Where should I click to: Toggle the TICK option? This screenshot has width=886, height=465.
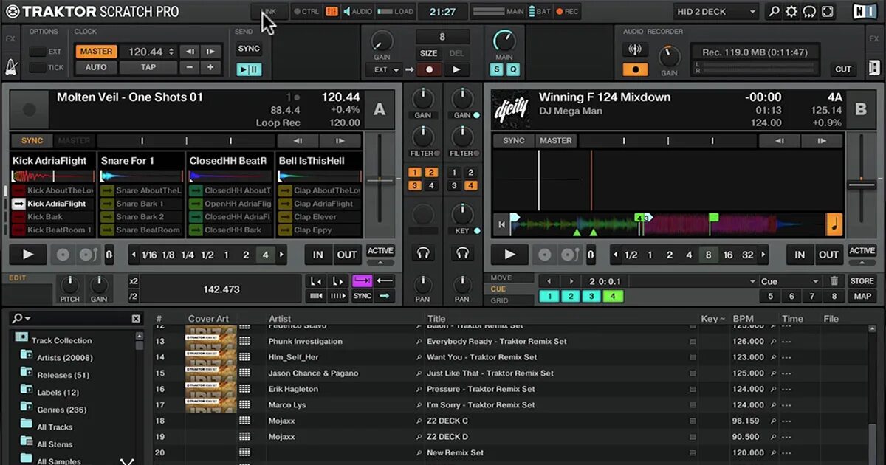pos(38,67)
